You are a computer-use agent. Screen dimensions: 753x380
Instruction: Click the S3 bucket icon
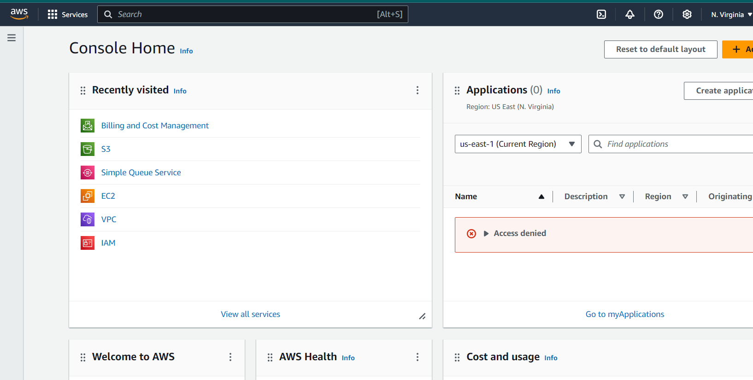point(88,149)
